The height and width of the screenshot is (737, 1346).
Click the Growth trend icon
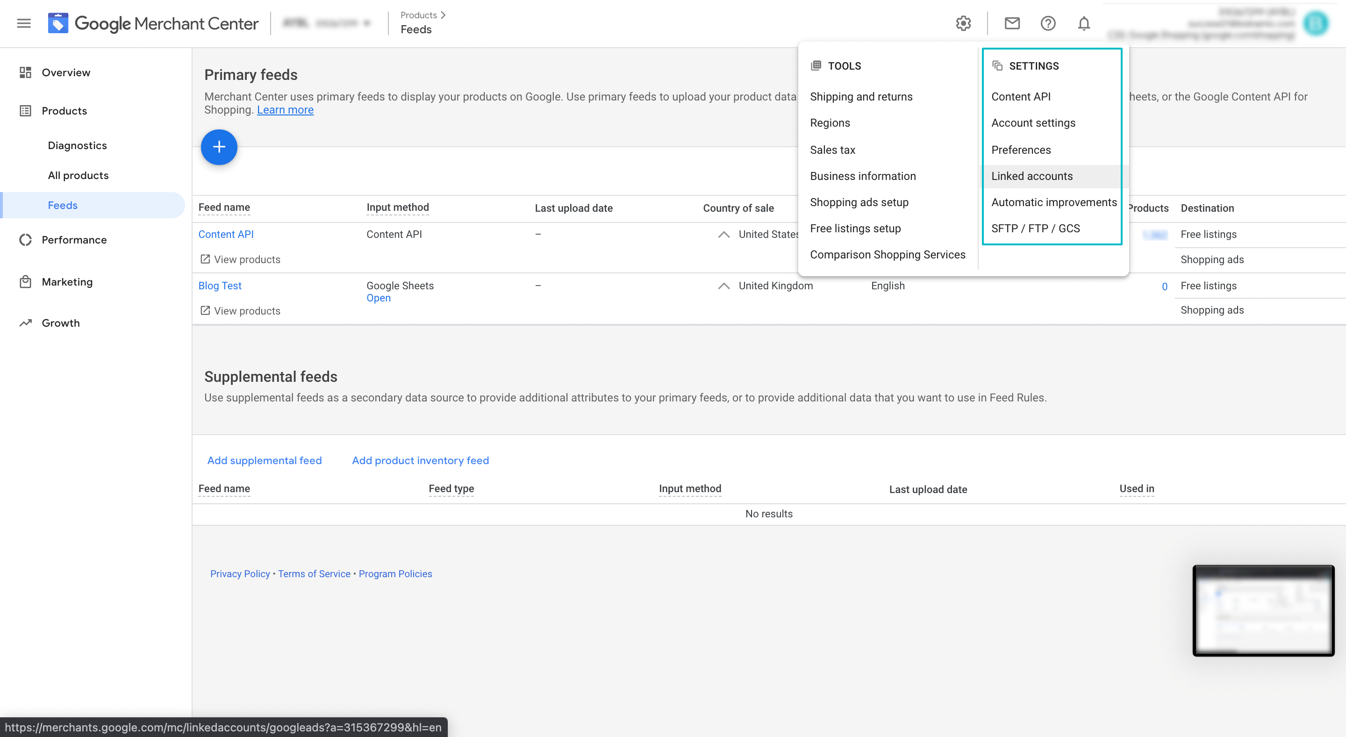click(26, 323)
